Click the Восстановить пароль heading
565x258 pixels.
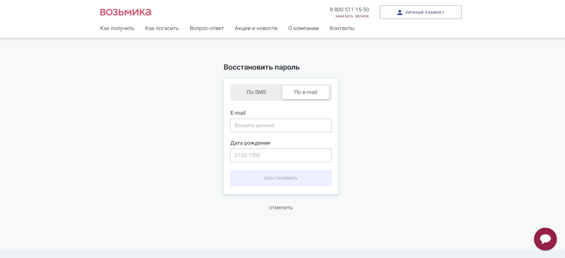(x=261, y=67)
